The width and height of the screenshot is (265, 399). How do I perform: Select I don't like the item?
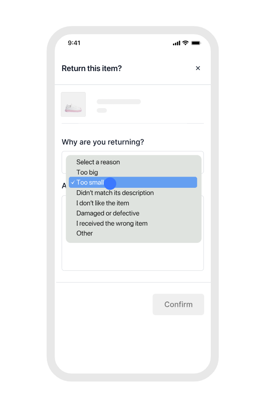click(103, 203)
